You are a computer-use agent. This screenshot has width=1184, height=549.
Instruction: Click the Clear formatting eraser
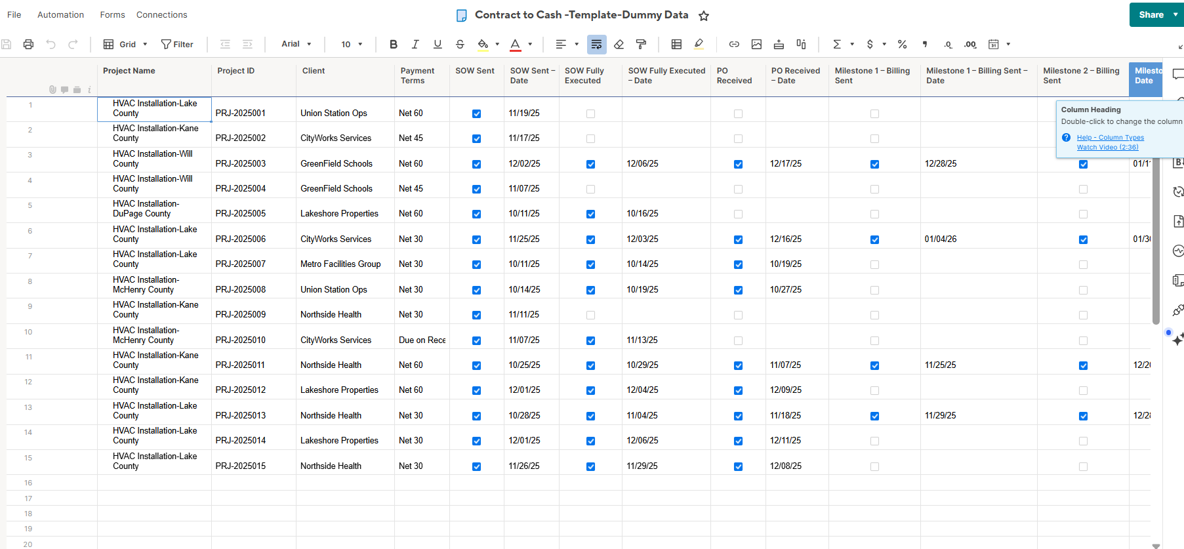click(619, 44)
